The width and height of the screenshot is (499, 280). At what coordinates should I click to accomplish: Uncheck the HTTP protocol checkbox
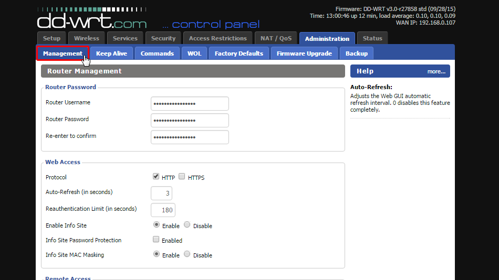click(156, 177)
